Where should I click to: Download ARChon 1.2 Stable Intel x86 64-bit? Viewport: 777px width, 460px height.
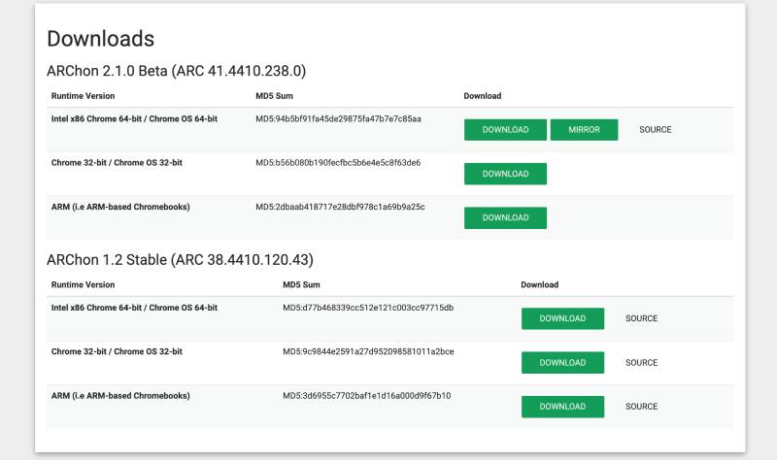[562, 318]
